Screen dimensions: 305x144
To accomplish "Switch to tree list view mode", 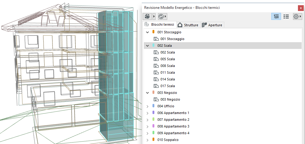I will pos(276,17).
